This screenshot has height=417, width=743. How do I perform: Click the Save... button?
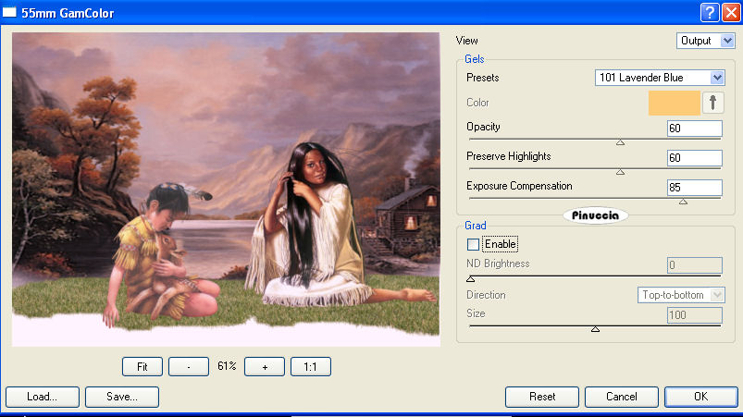[122, 397]
